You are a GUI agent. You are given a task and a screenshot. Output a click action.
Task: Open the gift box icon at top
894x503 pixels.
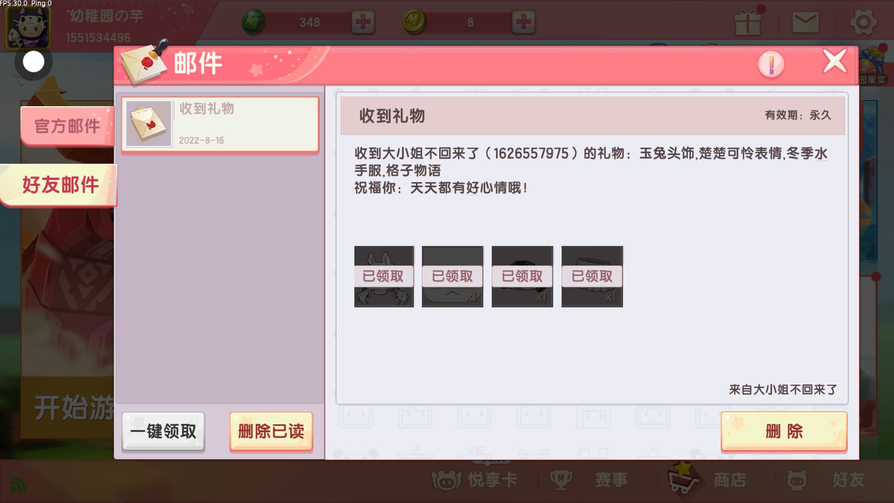pos(748,21)
